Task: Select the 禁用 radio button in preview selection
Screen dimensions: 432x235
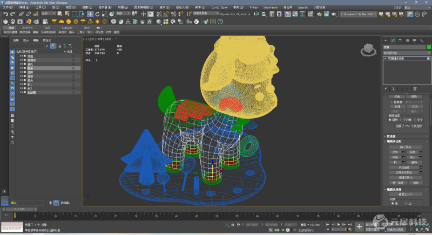Action: click(390, 120)
